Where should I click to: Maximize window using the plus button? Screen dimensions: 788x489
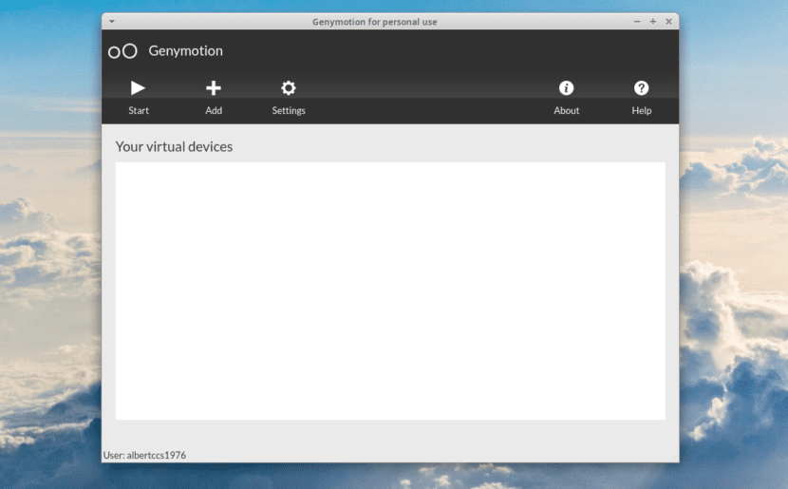pos(653,22)
